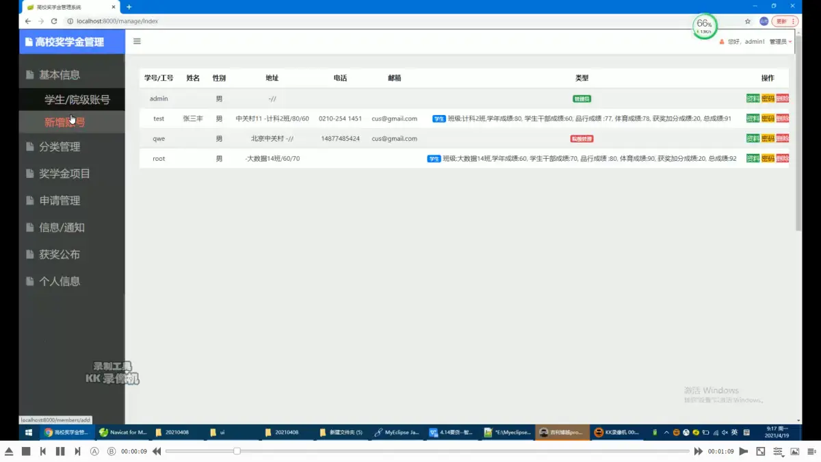Click 删除 button in root row

pos(782,158)
